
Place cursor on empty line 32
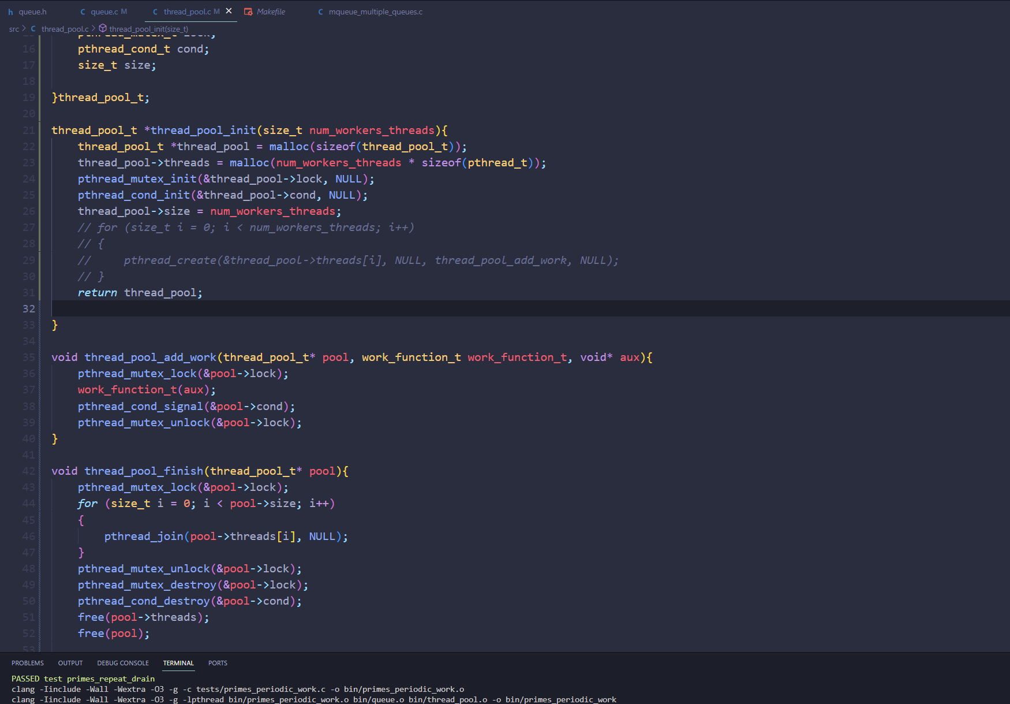[x=346, y=308]
